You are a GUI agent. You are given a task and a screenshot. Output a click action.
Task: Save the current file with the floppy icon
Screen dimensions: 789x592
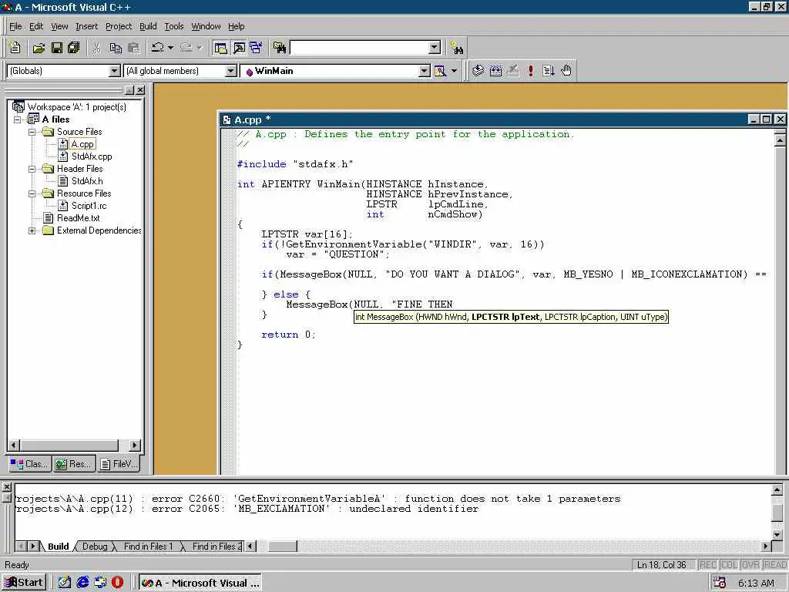click(57, 48)
